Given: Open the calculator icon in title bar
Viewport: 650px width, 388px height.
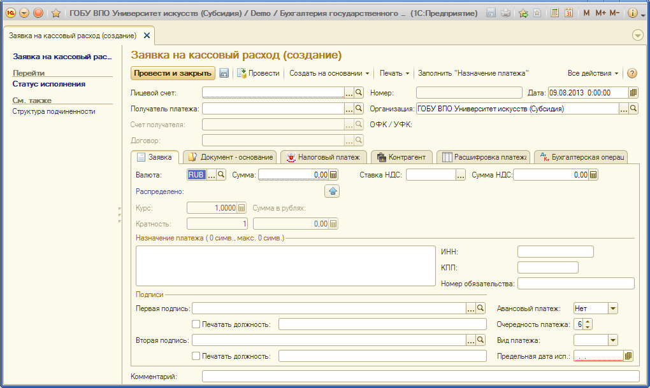Looking at the screenshot, I should (554, 13).
